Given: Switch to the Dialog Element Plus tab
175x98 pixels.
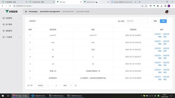Looking at the screenshot, I should coord(123,2).
